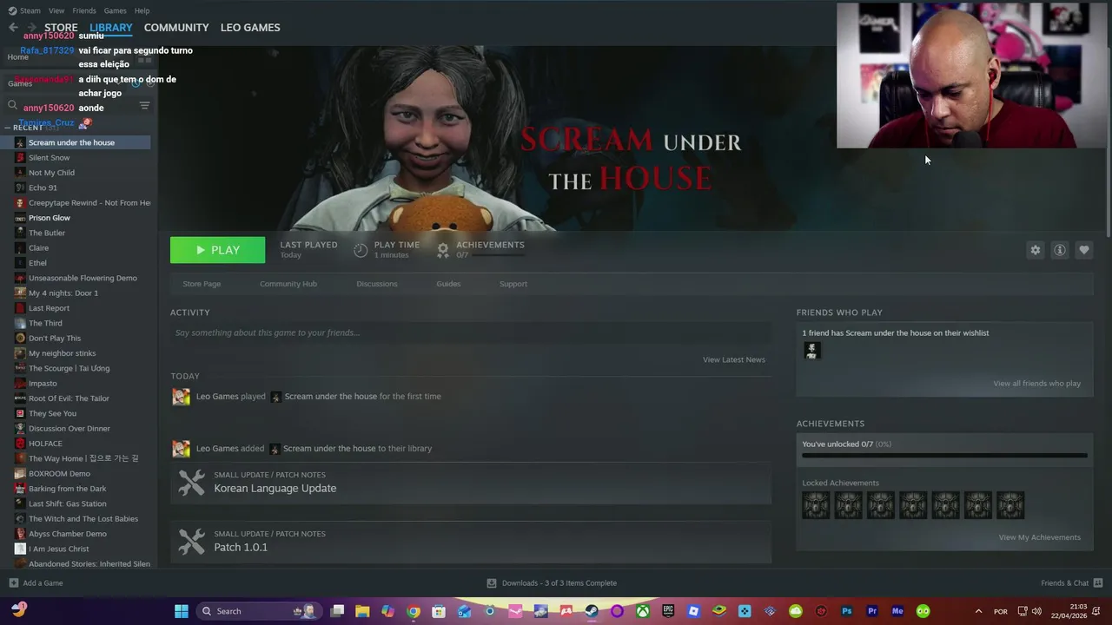The width and height of the screenshot is (1112, 625).
Task: Select They See You in library
Action: coord(52,413)
